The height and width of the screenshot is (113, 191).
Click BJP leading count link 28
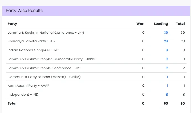tap(166, 41)
